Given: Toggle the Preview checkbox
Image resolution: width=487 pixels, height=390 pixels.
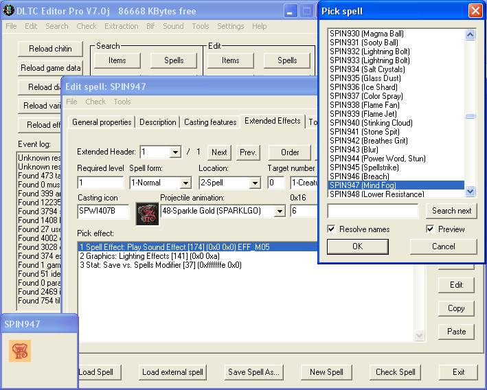Looking at the screenshot, I should tap(430, 229).
